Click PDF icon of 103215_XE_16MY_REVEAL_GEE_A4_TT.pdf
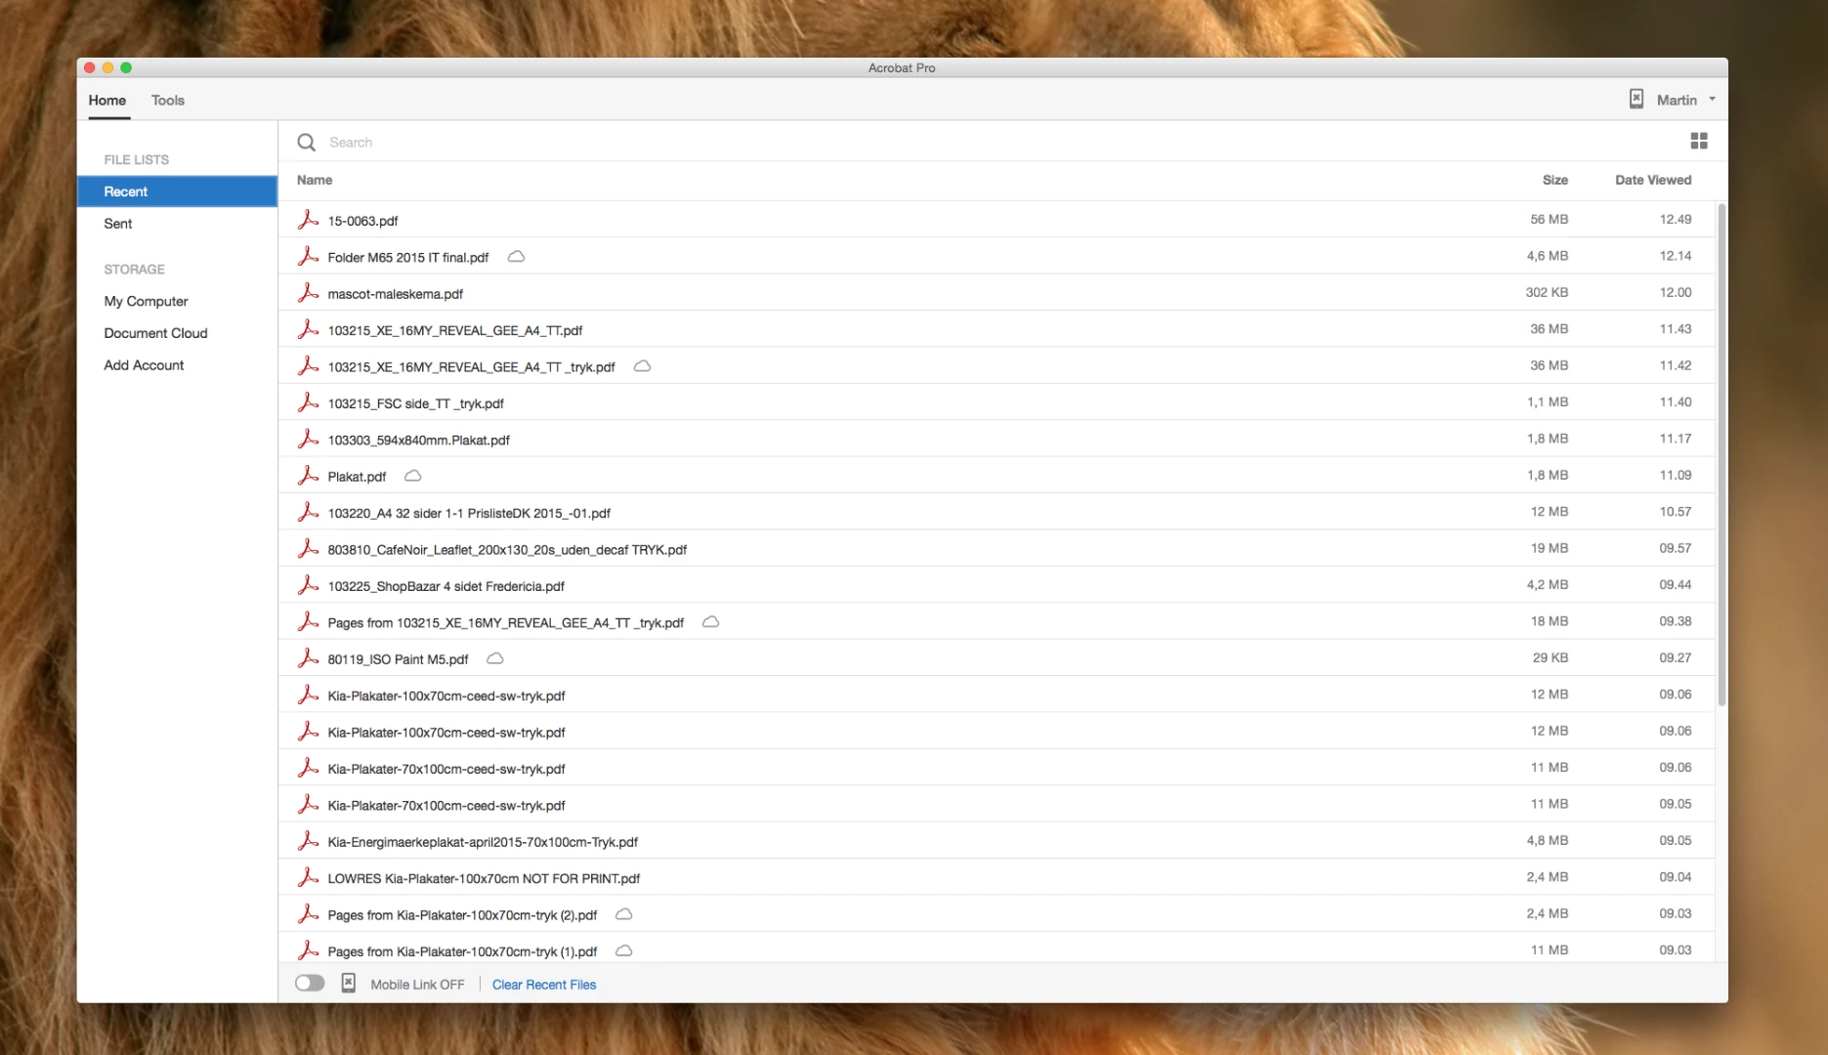This screenshot has width=1828, height=1055. tap(308, 329)
